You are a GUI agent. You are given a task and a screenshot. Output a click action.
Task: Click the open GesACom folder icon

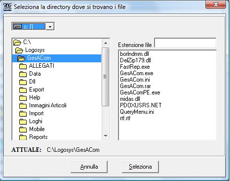[21, 58]
